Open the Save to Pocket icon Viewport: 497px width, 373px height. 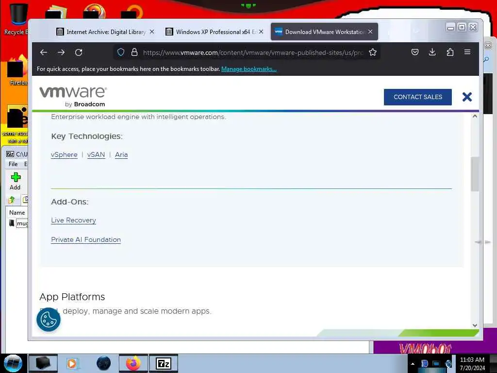(x=415, y=52)
